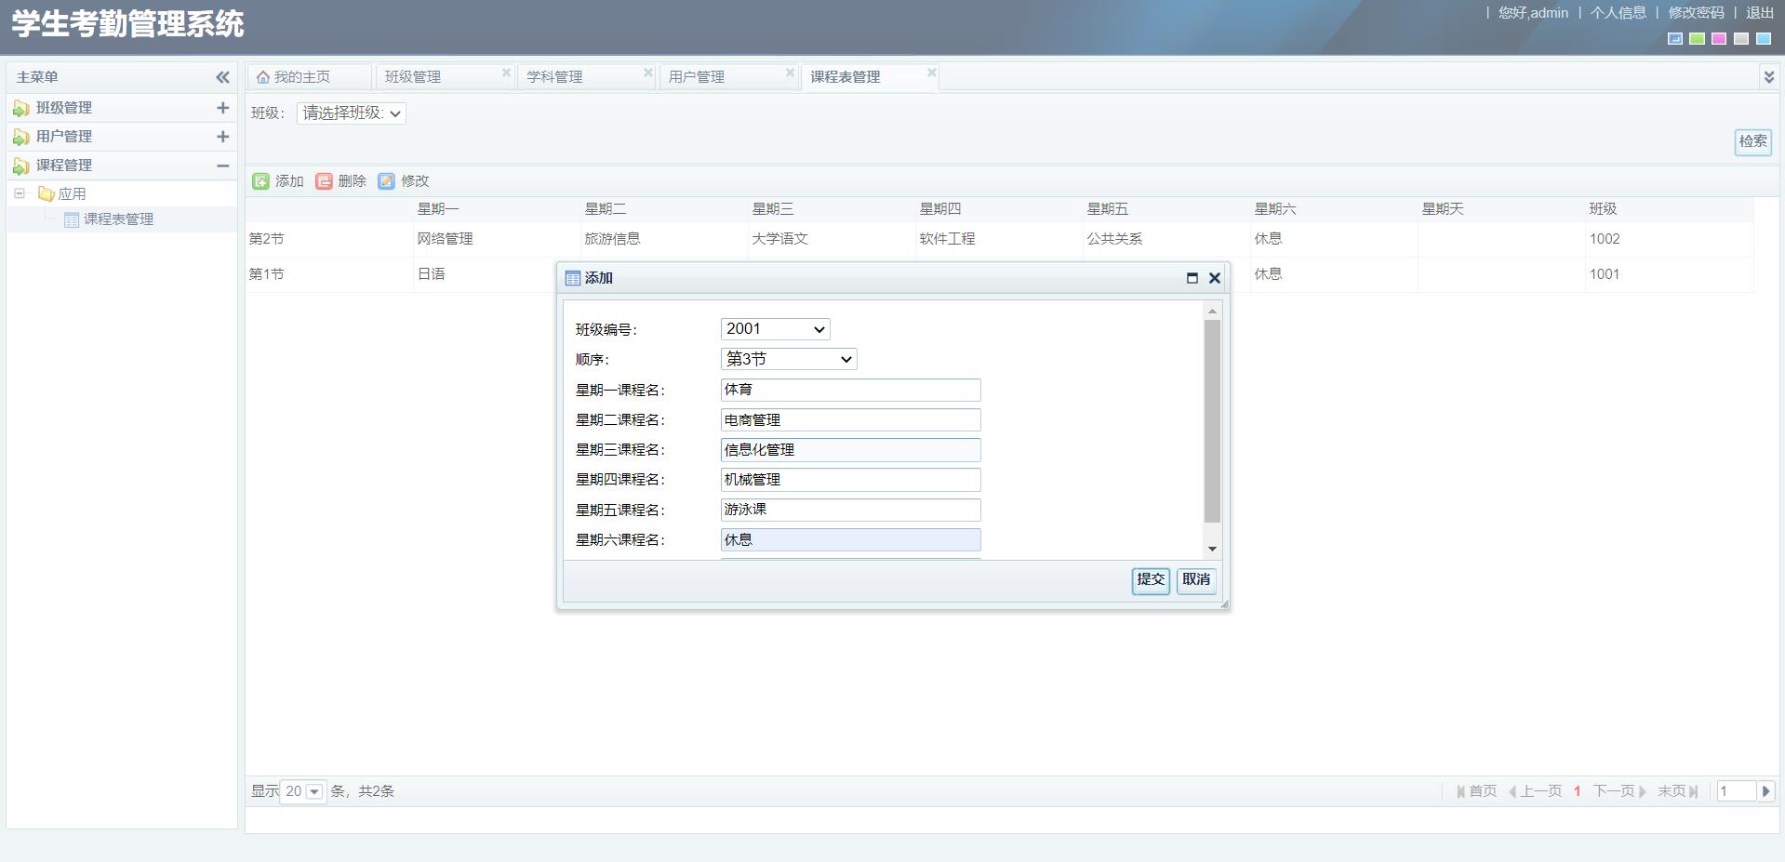Viewport: 1785px width, 862px height.
Task: Click the go-to-page arrow button
Action: [1765, 791]
